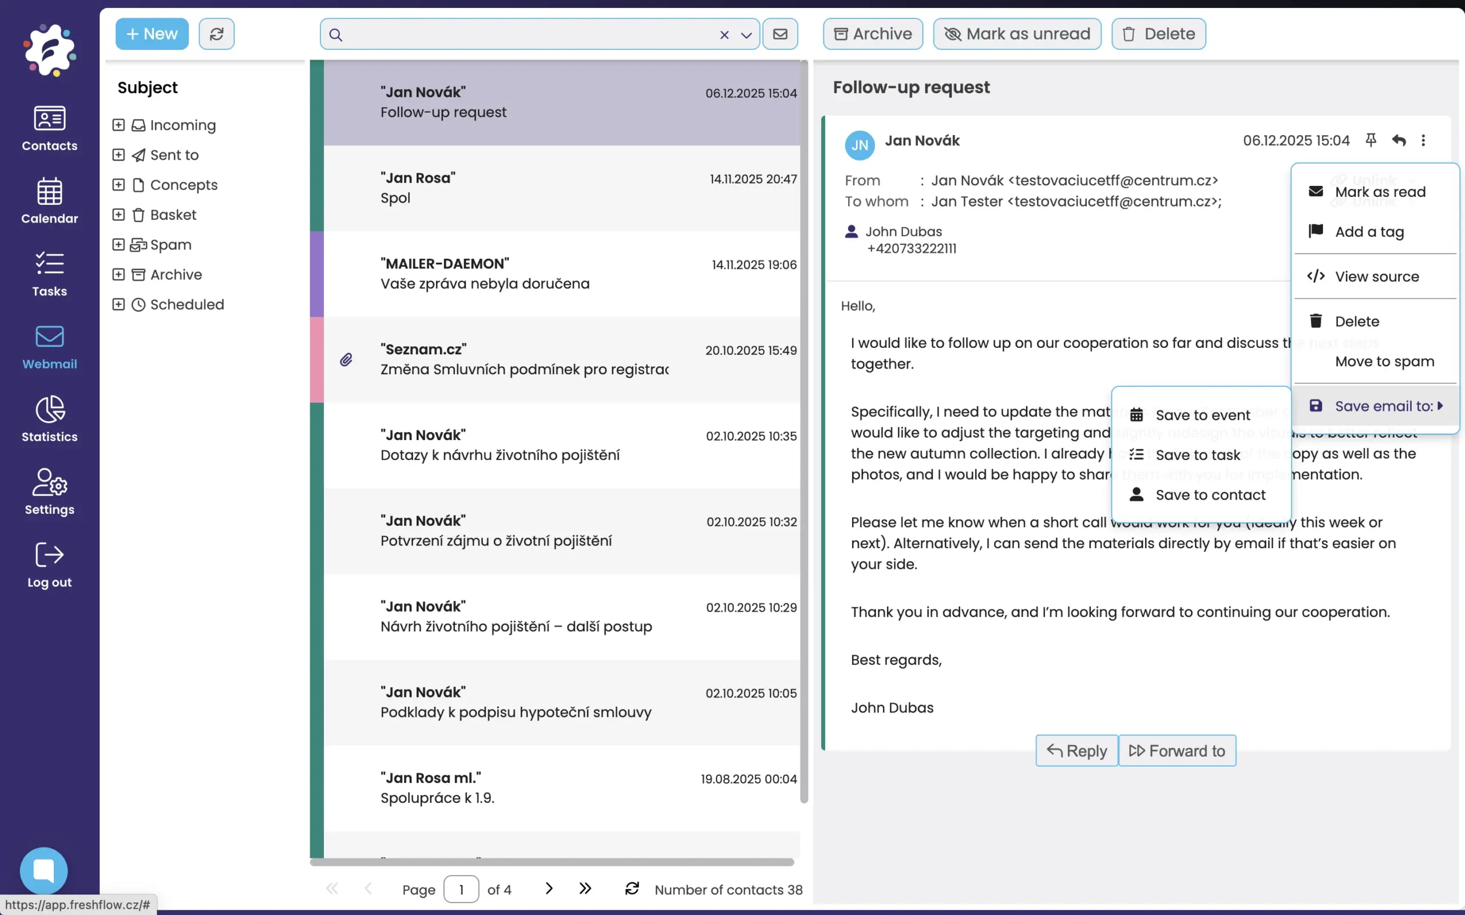
Task: Mark the email as unread in the toolbar
Action: coord(1016,34)
